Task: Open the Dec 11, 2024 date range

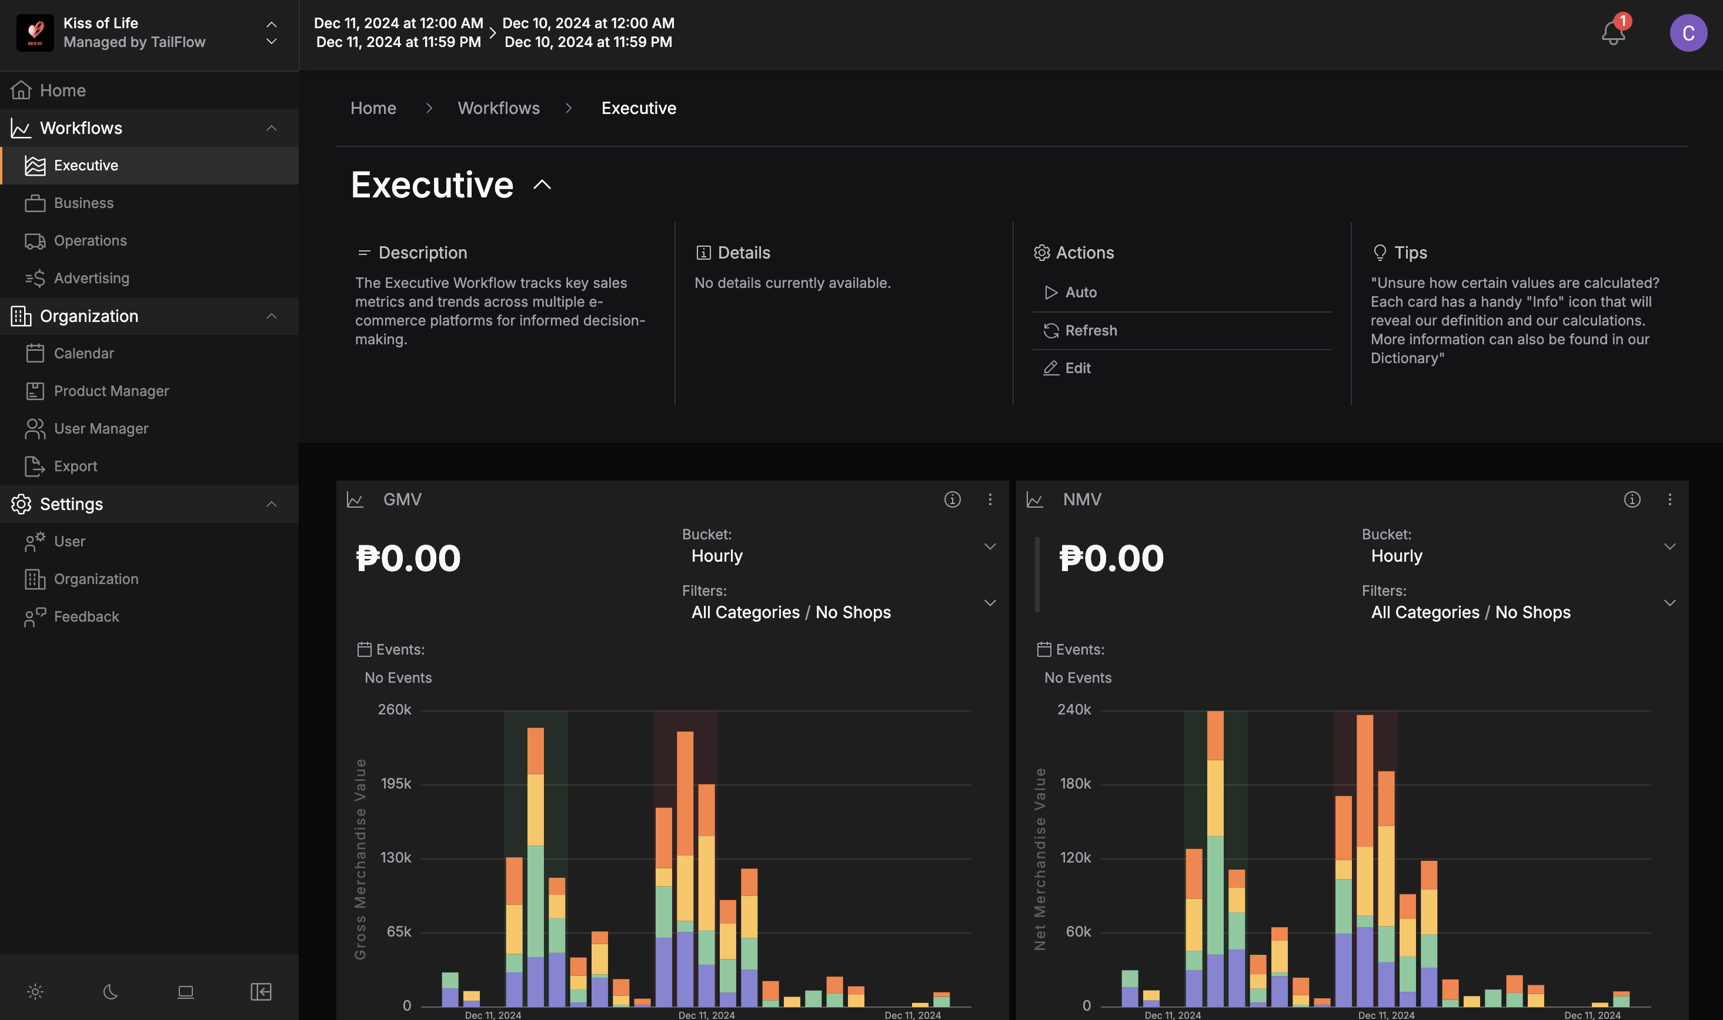Action: tap(398, 32)
